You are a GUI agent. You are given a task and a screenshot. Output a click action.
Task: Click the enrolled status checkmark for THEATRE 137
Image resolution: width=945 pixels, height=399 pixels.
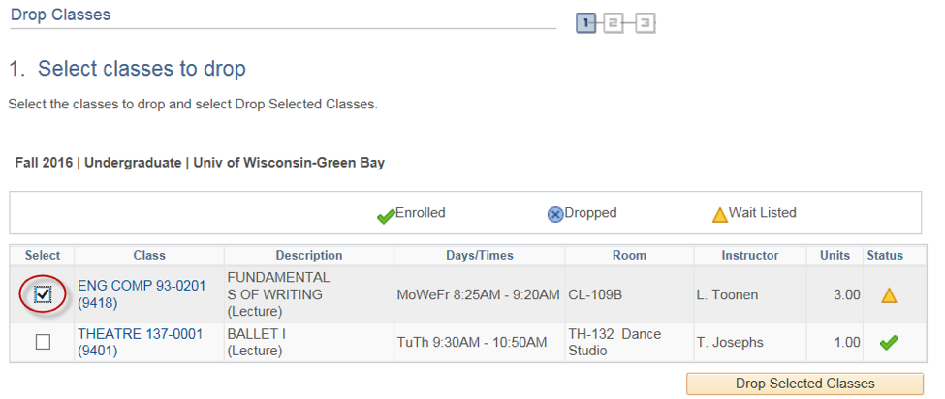889,343
